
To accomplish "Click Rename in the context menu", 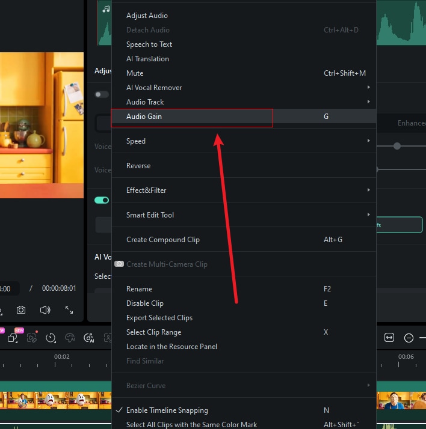I will click(x=244, y=289).
